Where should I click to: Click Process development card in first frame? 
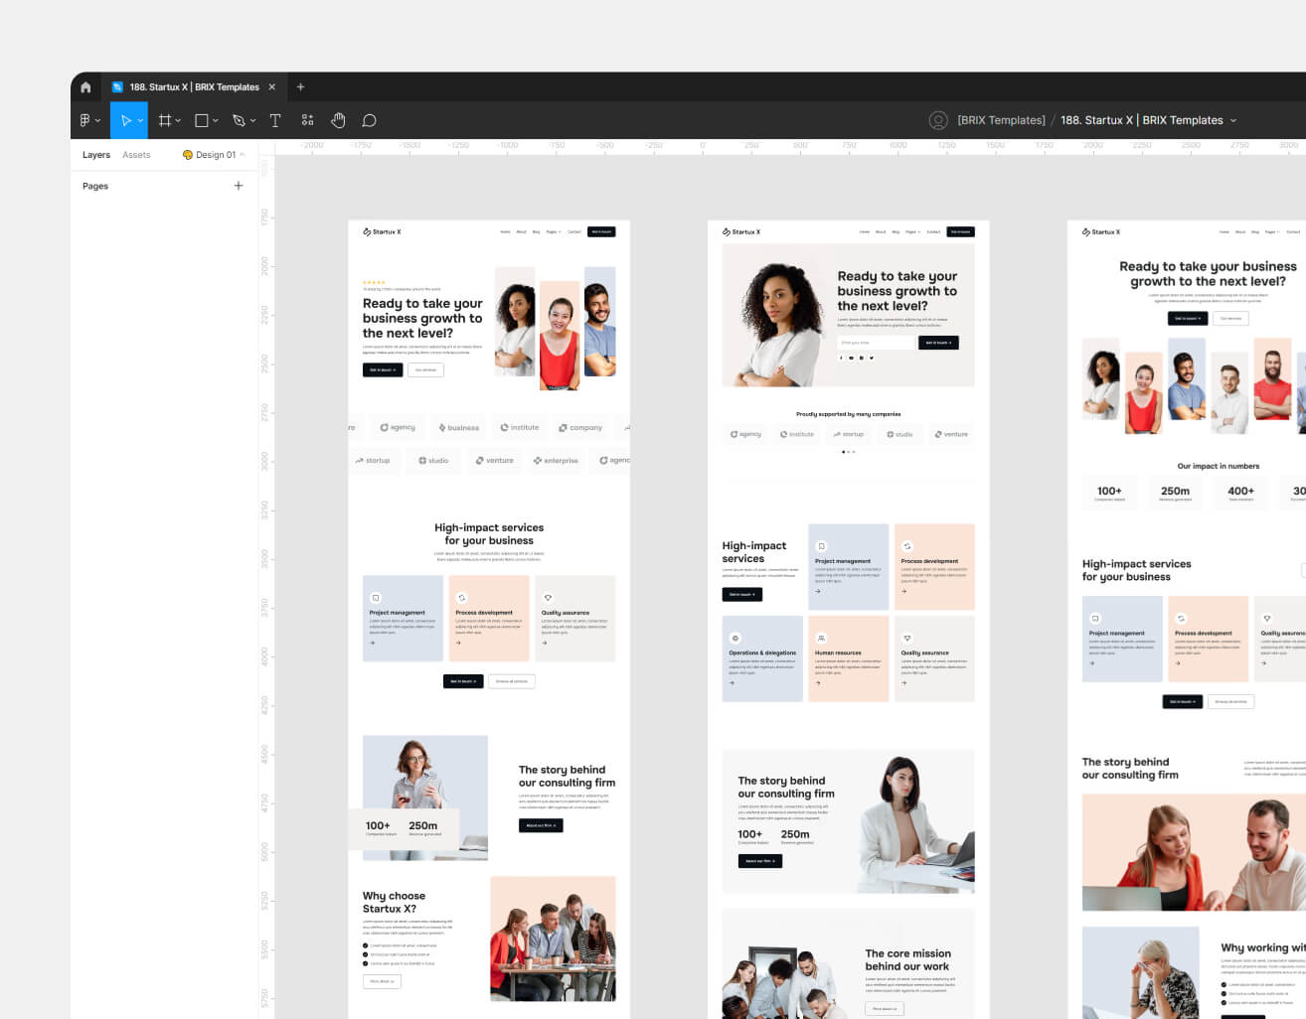click(x=489, y=619)
